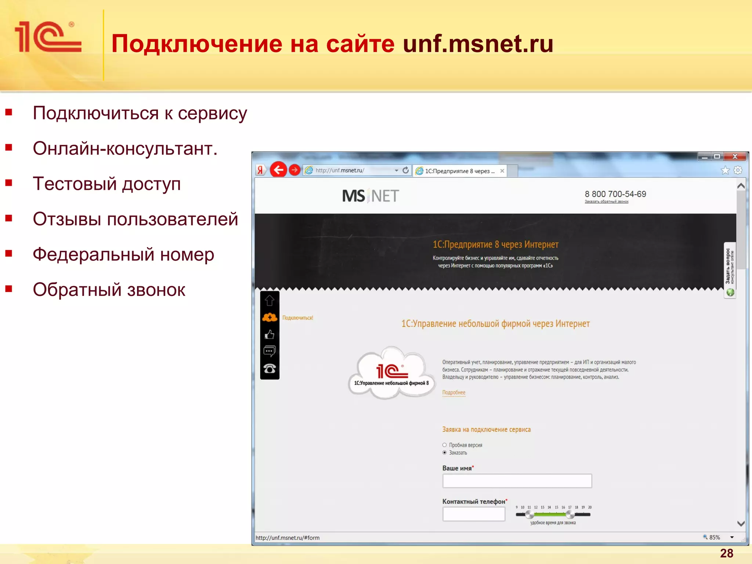Screen dimensions: 752x564
Task: Click the right handle of call time slider
Action: pos(570,514)
